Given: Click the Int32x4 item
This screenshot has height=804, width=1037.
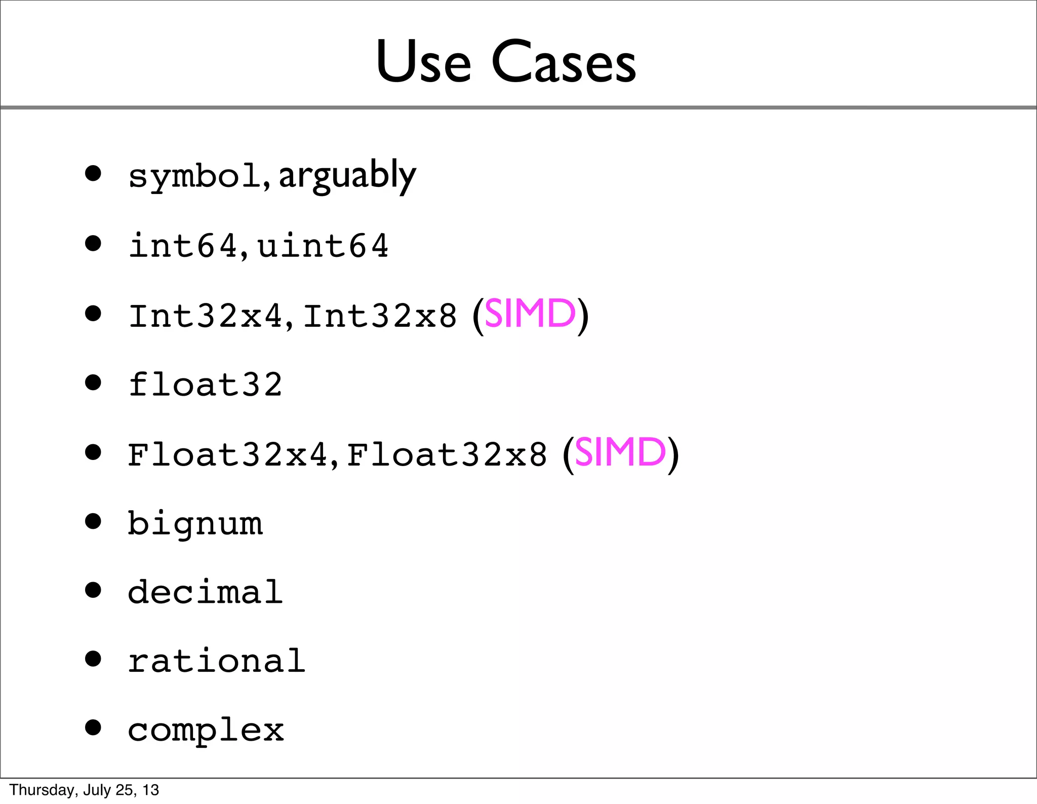Looking at the screenshot, I should tap(205, 316).
